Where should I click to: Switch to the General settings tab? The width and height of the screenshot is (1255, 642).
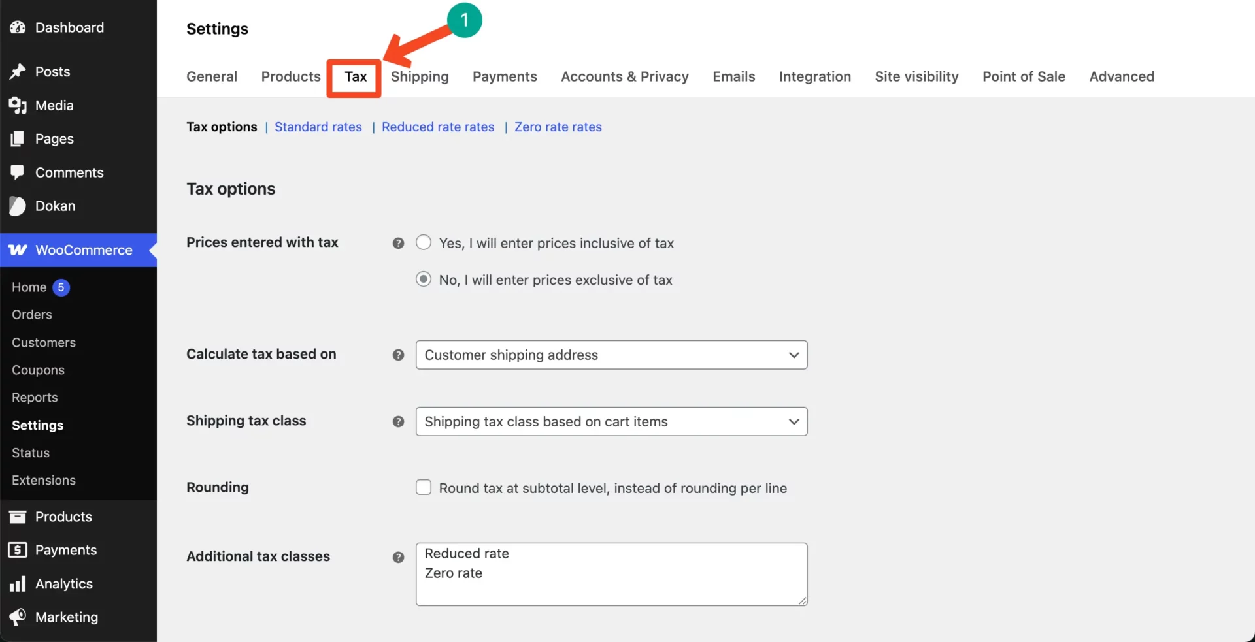212,76
